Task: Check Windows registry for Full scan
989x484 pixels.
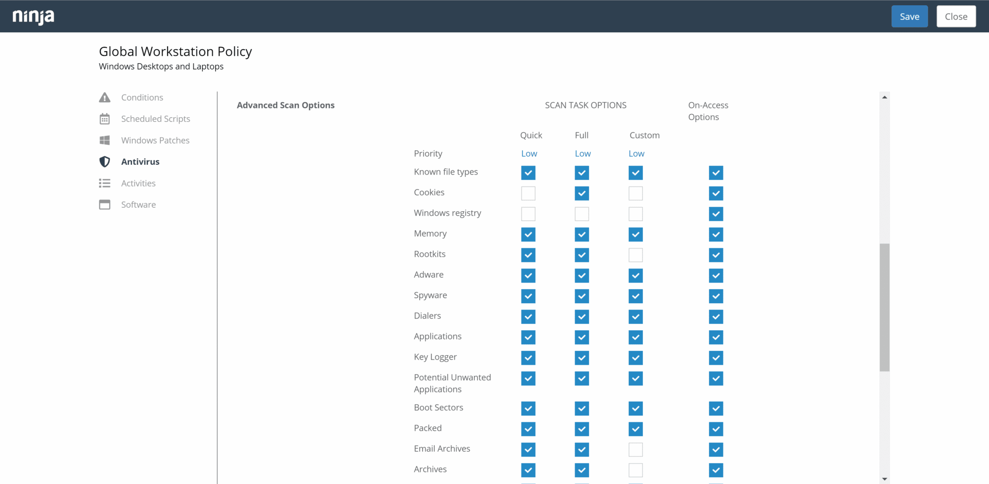Action: pos(582,214)
